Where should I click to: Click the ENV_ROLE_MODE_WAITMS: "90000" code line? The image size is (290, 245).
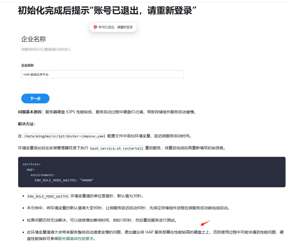click(64, 180)
